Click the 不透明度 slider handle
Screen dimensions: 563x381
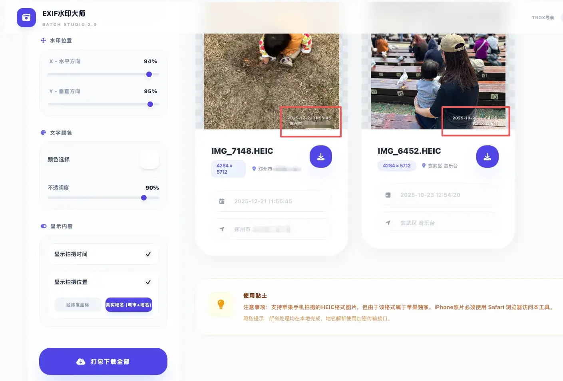pyautogui.click(x=144, y=198)
